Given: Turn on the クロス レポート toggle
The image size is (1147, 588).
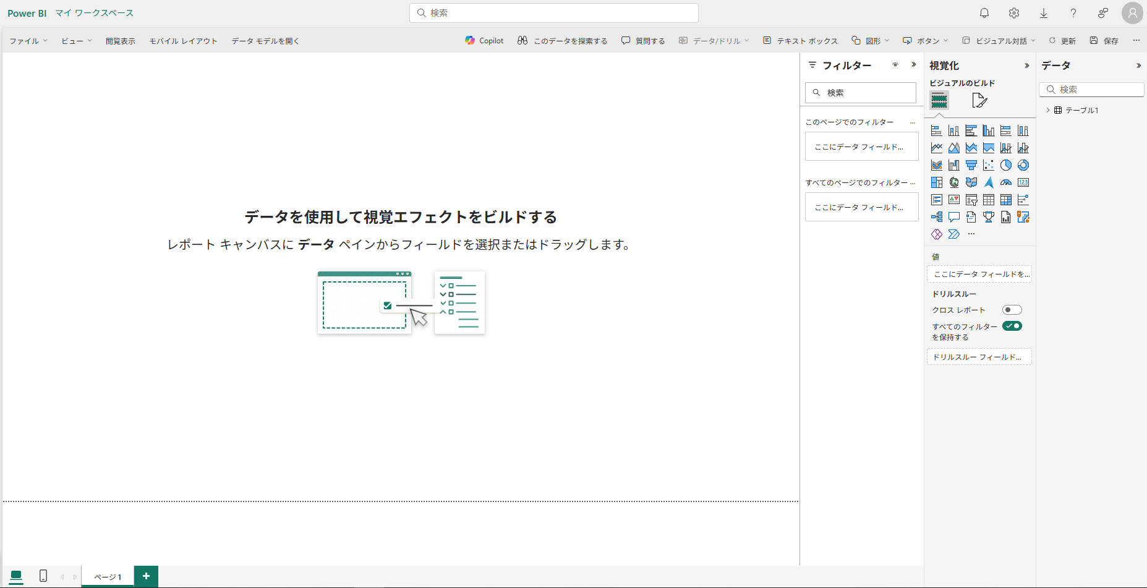Looking at the screenshot, I should [1012, 310].
